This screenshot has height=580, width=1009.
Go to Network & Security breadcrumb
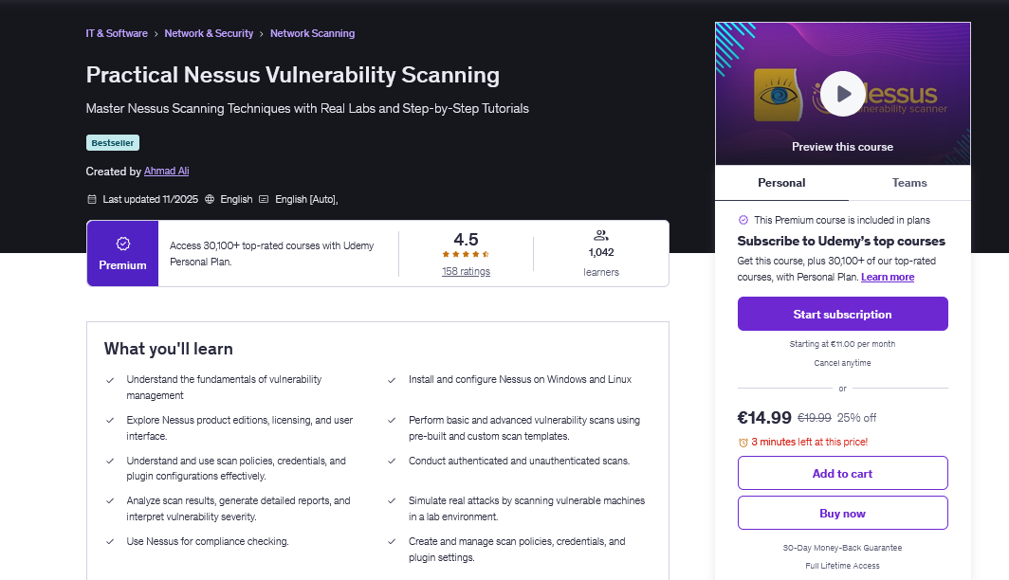(209, 33)
